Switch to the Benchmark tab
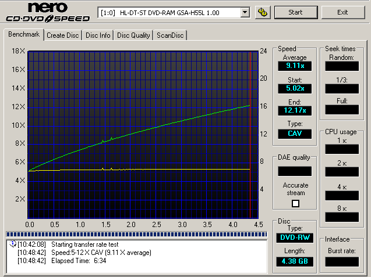This screenshot has width=371, height=277. pyautogui.click(x=24, y=34)
